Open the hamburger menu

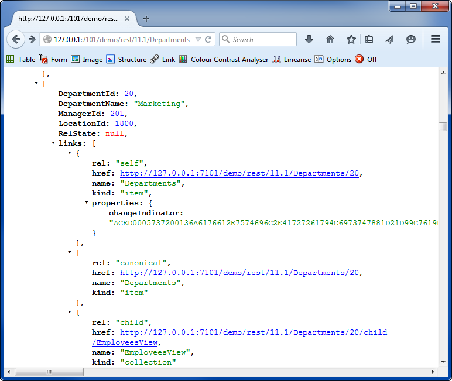pos(435,39)
